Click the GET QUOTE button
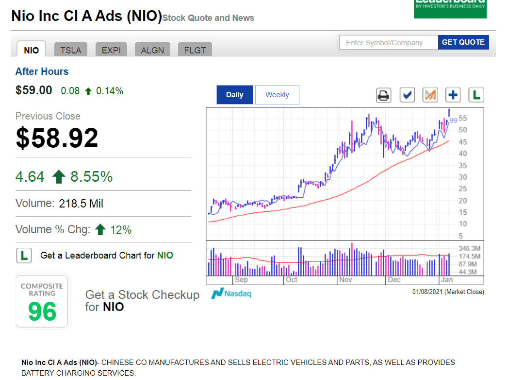The width and height of the screenshot is (508, 380). pos(463,42)
